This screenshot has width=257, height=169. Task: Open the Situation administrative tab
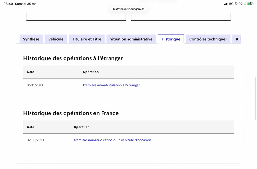click(131, 39)
